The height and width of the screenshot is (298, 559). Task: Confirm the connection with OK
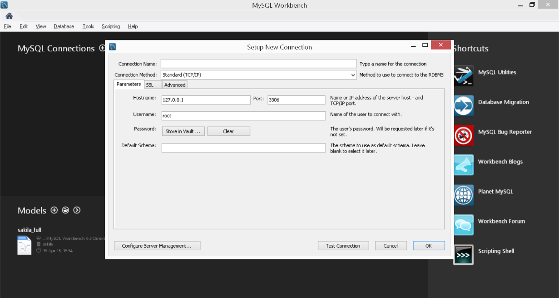[429, 246]
